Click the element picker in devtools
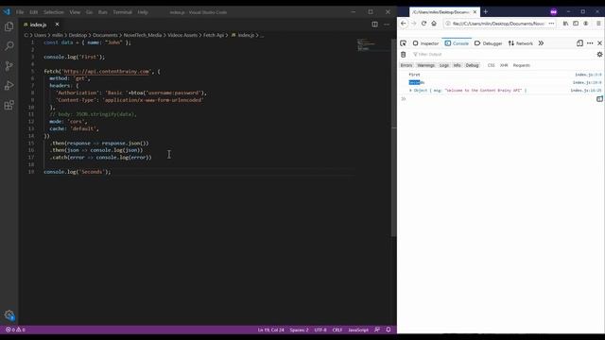Image resolution: width=605 pixels, height=340 pixels. [x=404, y=43]
